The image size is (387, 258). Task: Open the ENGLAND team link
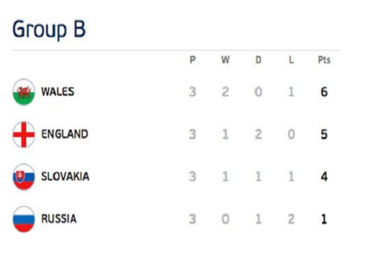point(64,134)
